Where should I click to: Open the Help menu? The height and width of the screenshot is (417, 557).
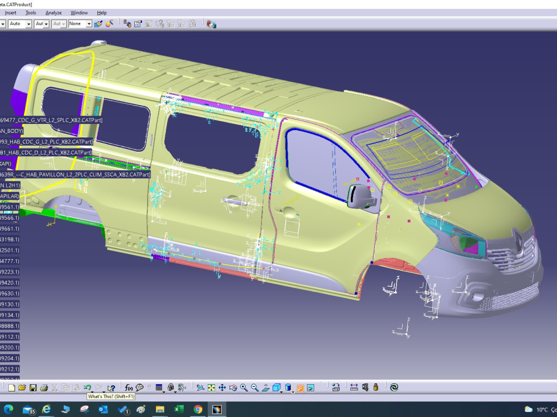point(102,13)
